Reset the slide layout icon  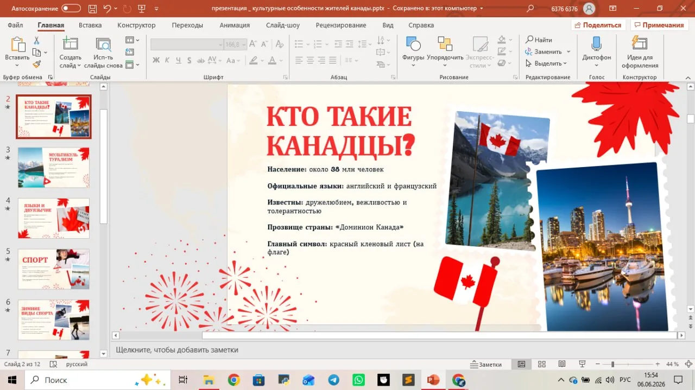[x=130, y=52]
